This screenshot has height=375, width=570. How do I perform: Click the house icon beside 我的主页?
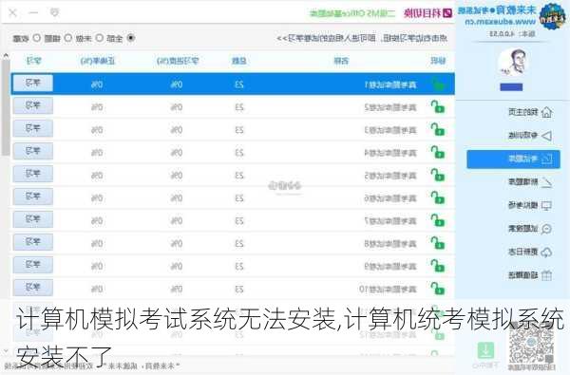pos(546,113)
